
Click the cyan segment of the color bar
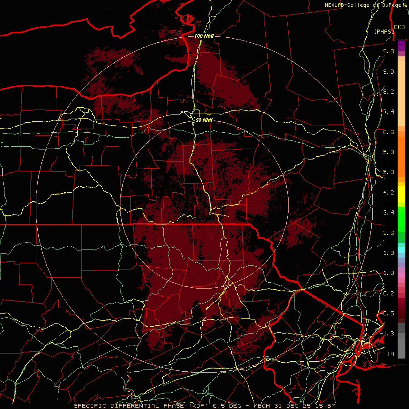(401, 250)
